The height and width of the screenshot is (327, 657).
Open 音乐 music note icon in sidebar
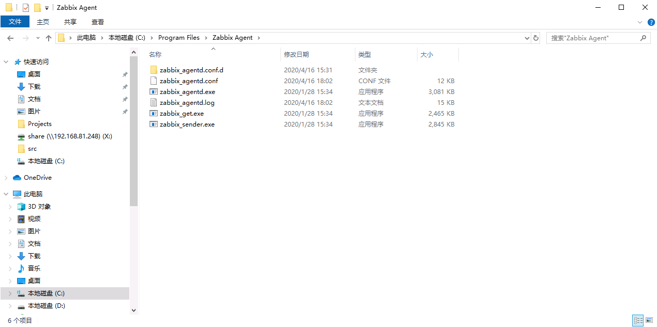(21, 269)
